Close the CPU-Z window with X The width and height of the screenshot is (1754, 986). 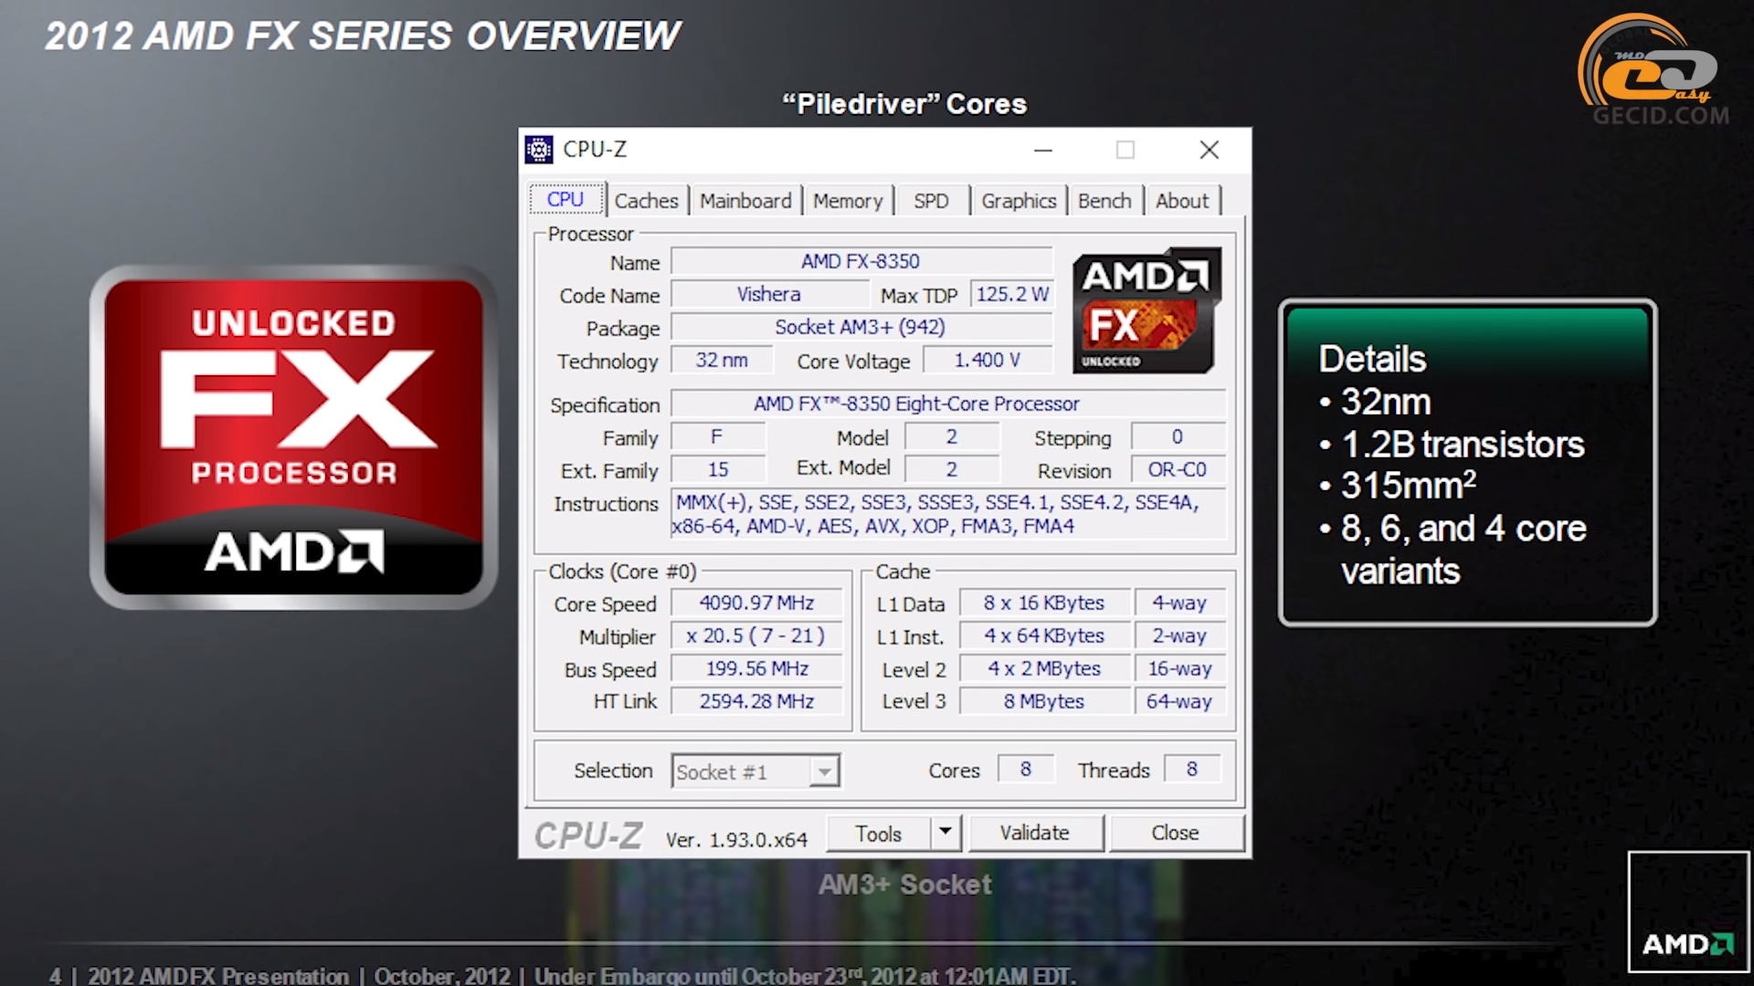point(1210,150)
